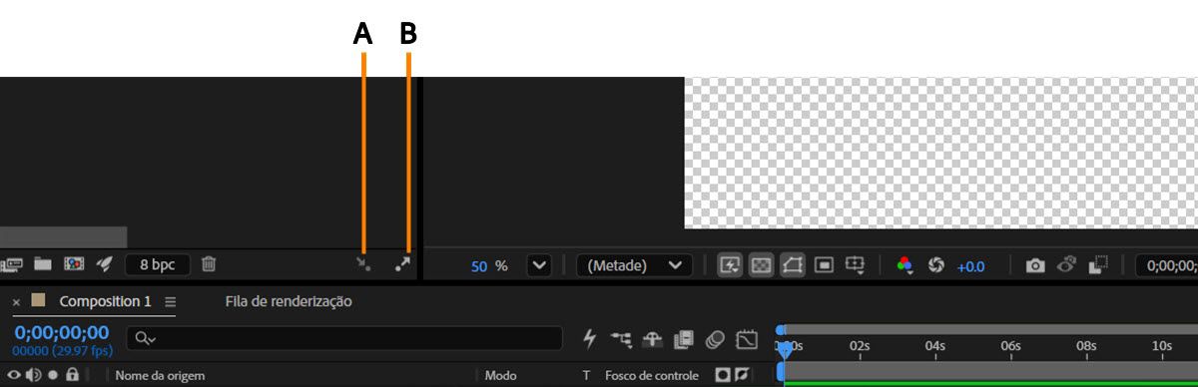Image resolution: width=1198 pixels, height=387 pixels.
Task: Click the 8 bpc color depth button
Action: click(158, 264)
